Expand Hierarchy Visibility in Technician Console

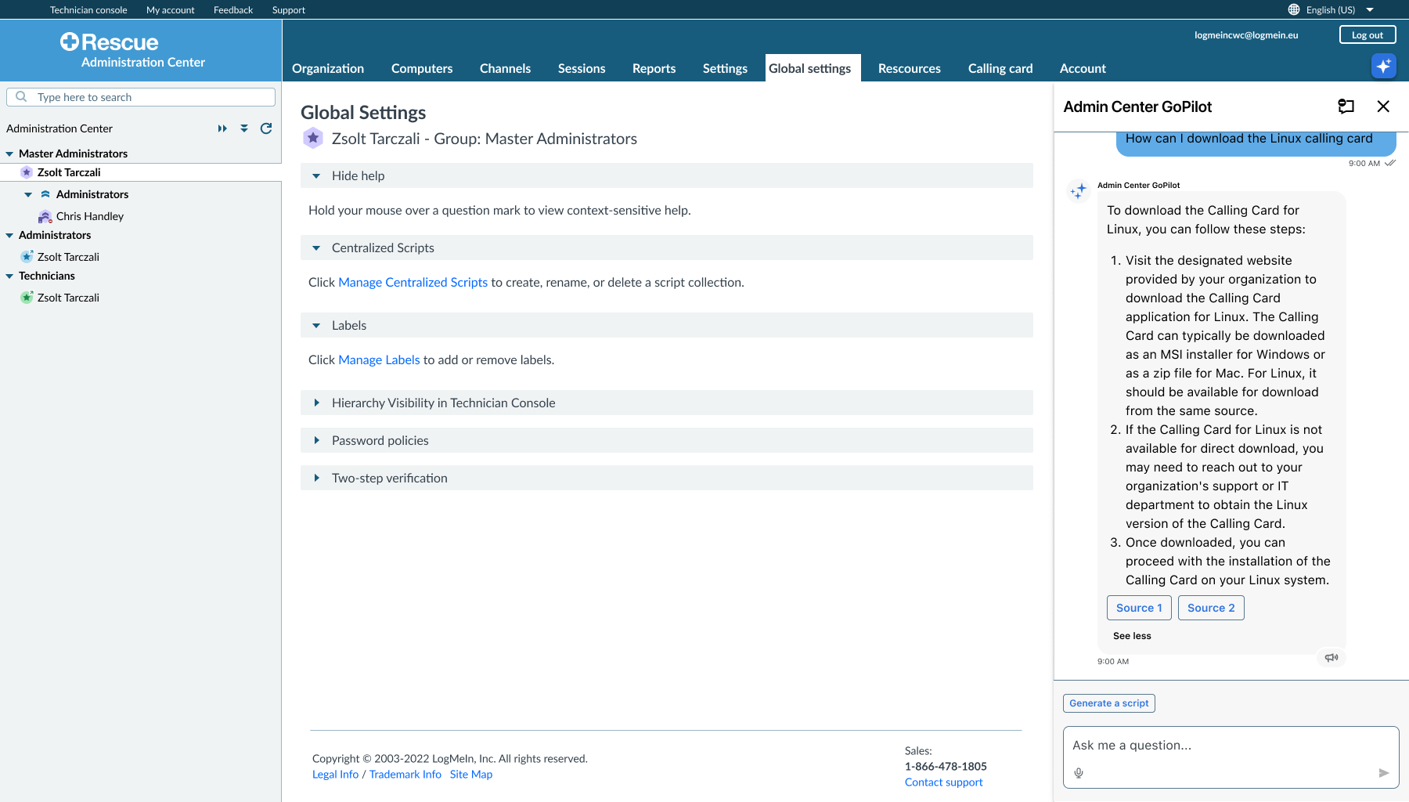(x=316, y=403)
